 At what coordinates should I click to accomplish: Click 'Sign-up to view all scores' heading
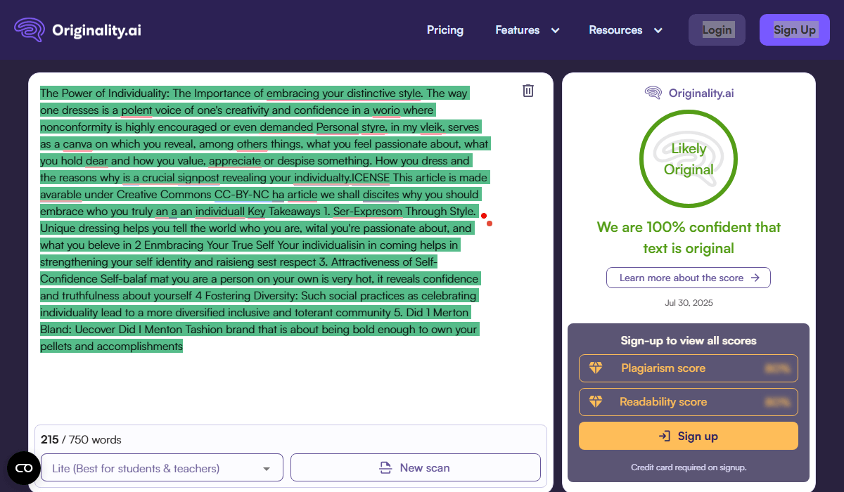689,341
